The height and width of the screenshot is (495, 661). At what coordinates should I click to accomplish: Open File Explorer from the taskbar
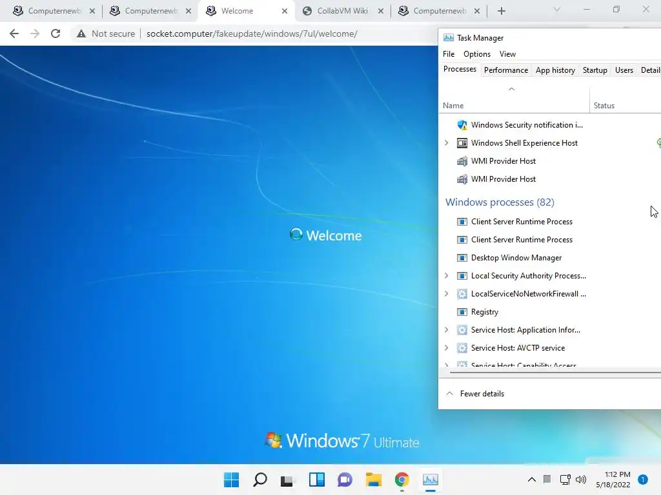tap(374, 480)
